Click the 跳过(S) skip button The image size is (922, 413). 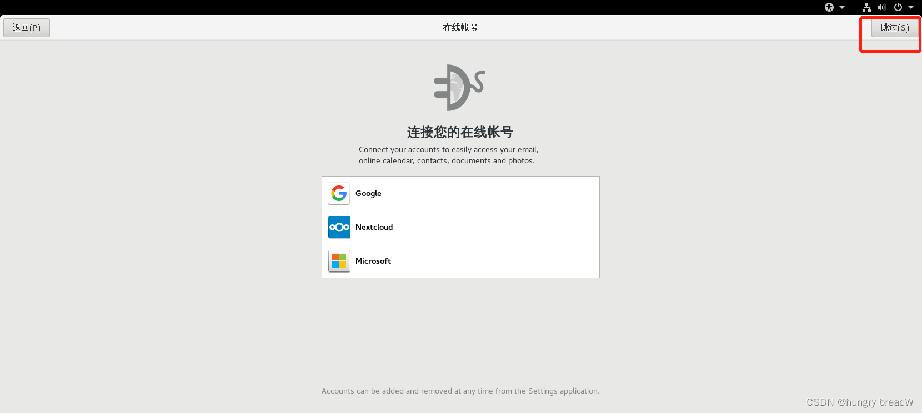pos(895,28)
